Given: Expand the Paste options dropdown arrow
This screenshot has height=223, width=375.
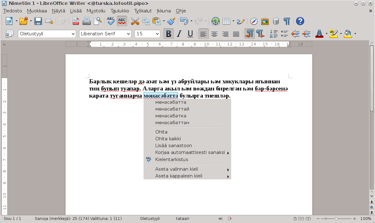Looking at the screenshot, I should (x=164, y=21).
